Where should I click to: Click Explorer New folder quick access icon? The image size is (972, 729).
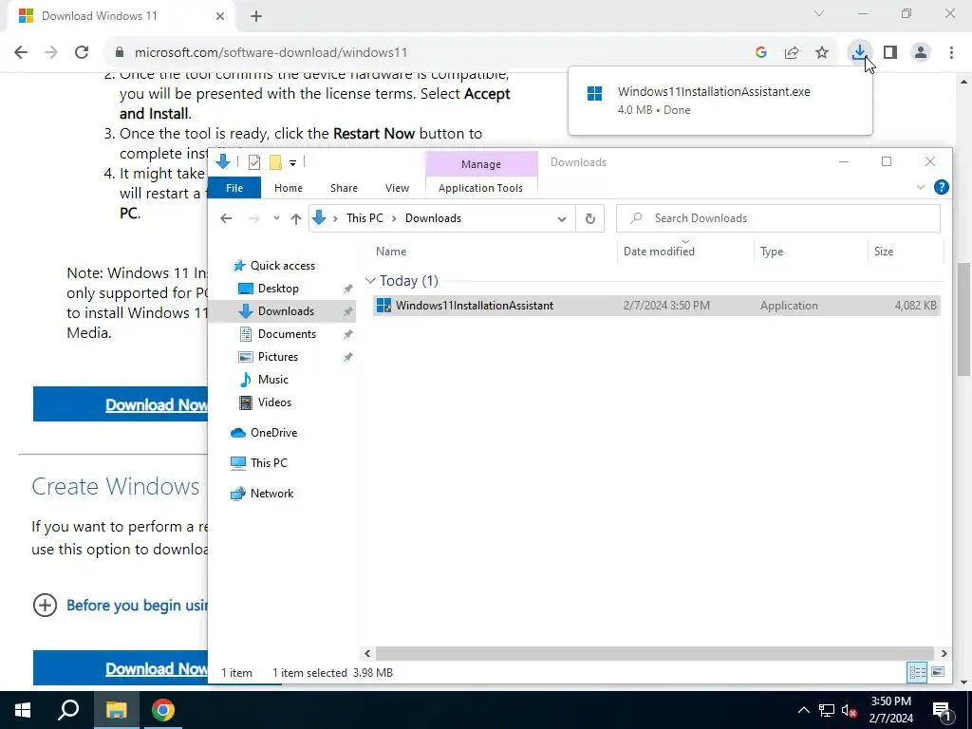click(x=275, y=162)
